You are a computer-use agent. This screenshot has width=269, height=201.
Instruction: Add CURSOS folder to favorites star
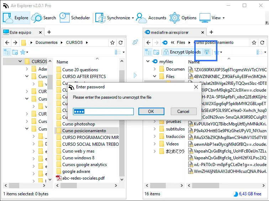click(112, 42)
